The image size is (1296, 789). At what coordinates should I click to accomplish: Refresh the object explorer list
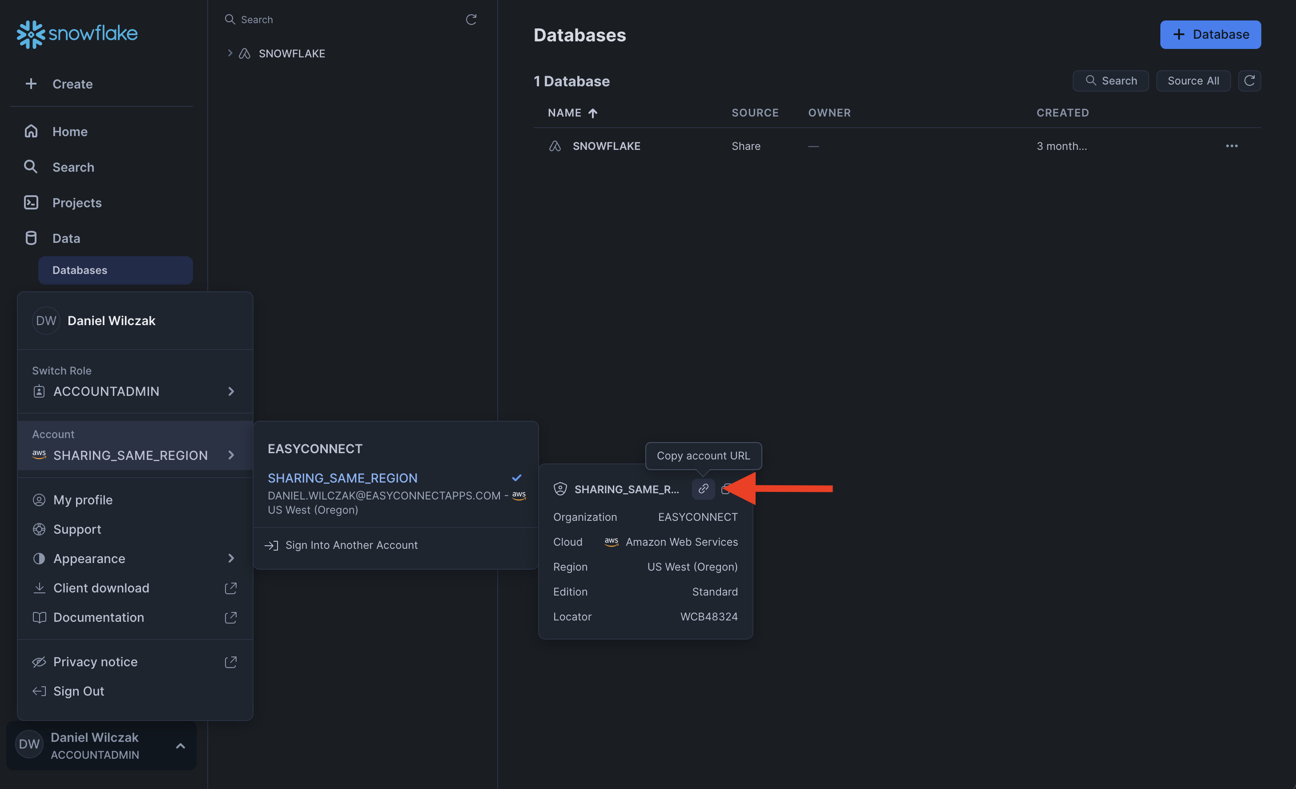[471, 20]
